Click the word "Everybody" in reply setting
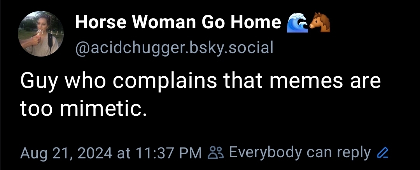420x170 pixels. click(265, 153)
